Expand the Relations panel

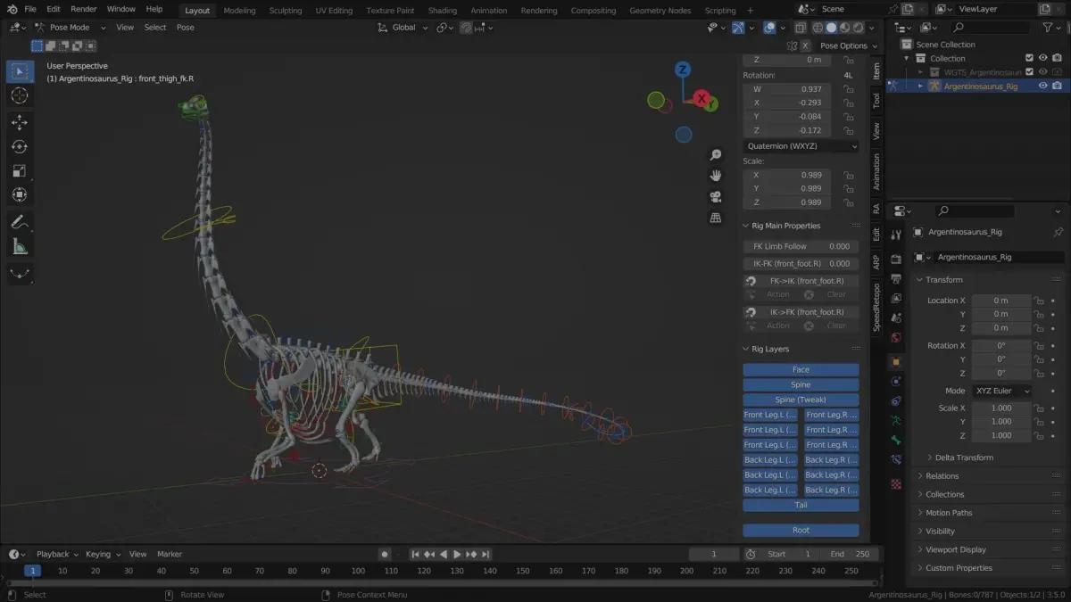pos(922,476)
